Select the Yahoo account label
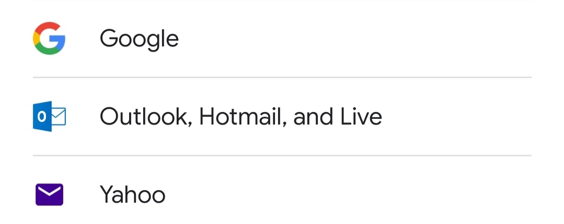The height and width of the screenshot is (224, 564). [132, 195]
